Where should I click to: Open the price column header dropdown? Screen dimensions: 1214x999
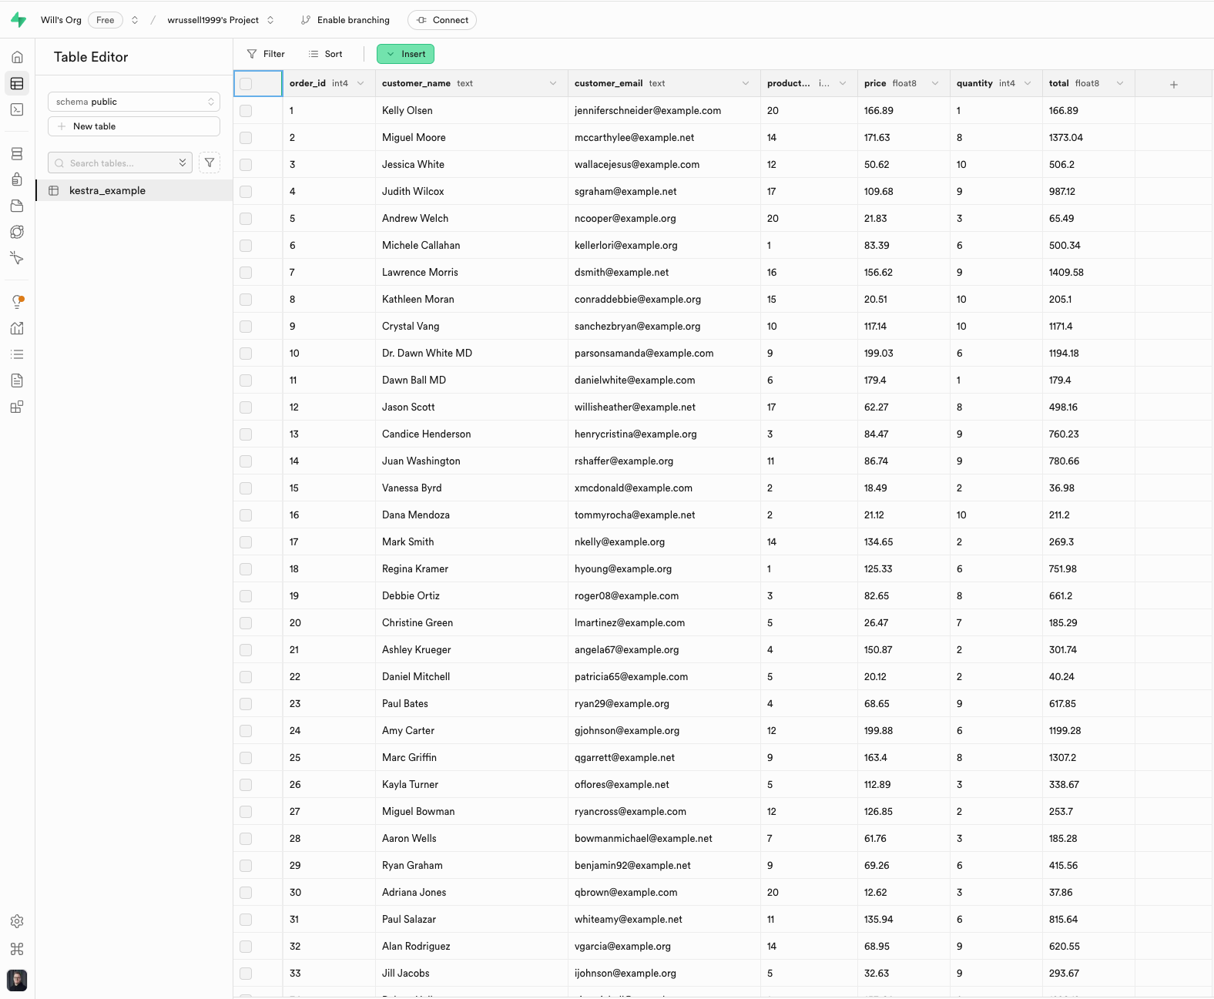point(934,83)
